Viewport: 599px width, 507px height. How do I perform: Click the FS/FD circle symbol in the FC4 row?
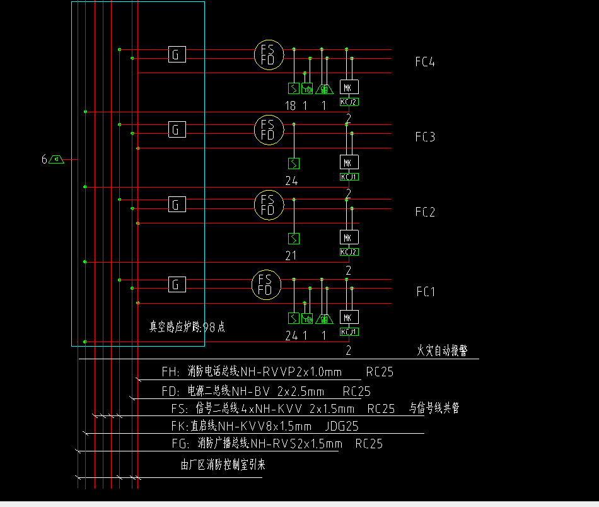pyautogui.click(x=269, y=55)
